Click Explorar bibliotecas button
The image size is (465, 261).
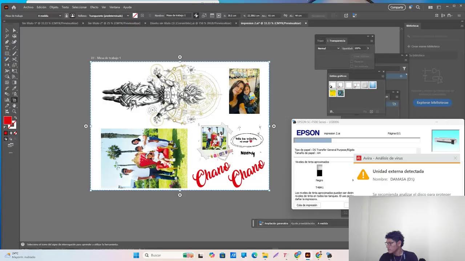click(x=432, y=103)
